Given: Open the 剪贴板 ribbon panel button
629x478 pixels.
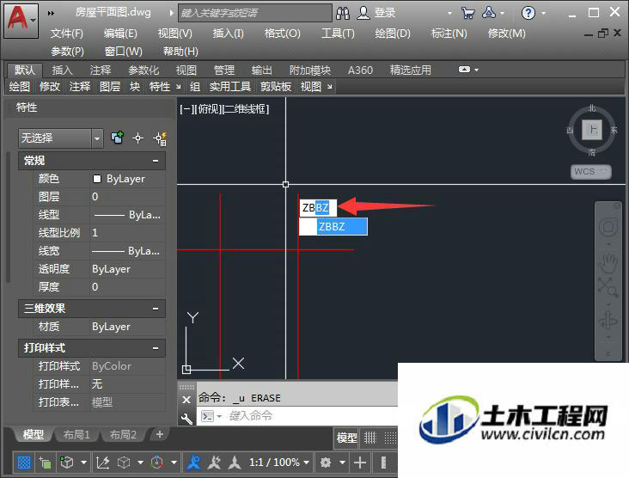Looking at the screenshot, I should point(276,86).
